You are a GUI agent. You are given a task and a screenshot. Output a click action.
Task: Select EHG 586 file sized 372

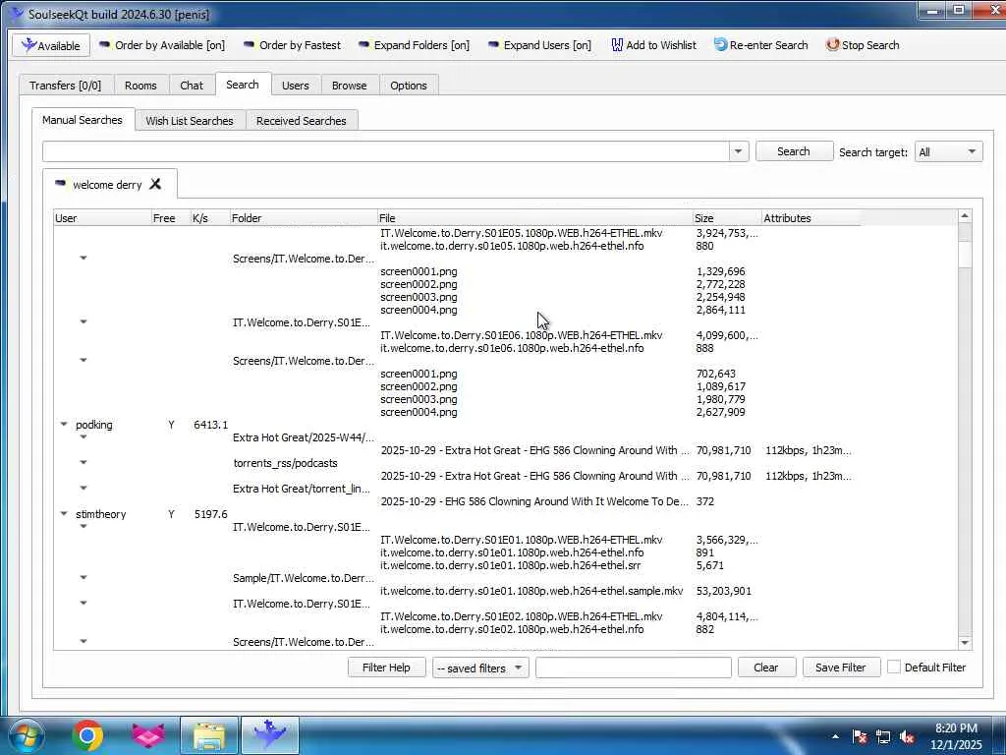(533, 501)
